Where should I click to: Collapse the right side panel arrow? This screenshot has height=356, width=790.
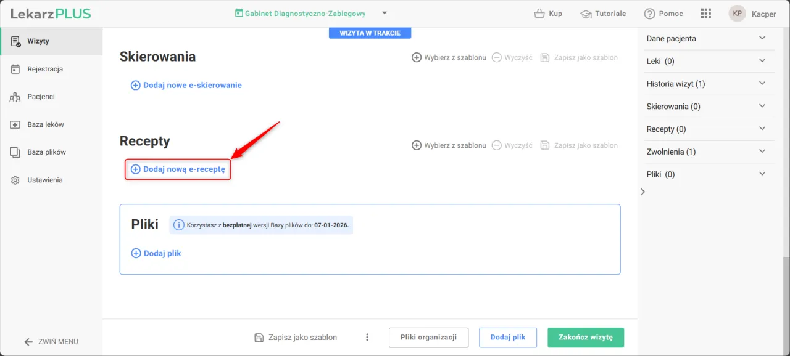pyautogui.click(x=642, y=192)
